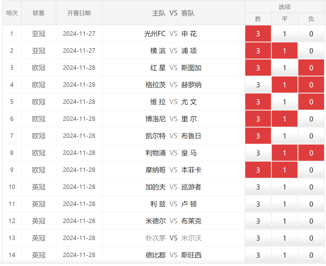
Task: Select loss option 0 for 利兹 vs 卢顿
Action: point(311,204)
